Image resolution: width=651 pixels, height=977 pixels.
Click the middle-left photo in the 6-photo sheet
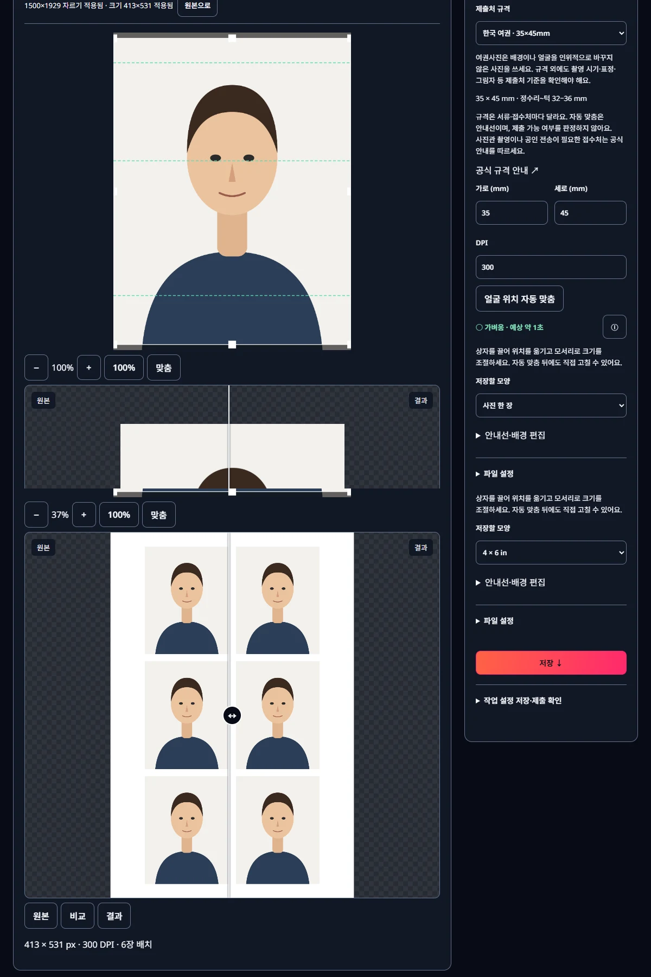[x=187, y=715]
